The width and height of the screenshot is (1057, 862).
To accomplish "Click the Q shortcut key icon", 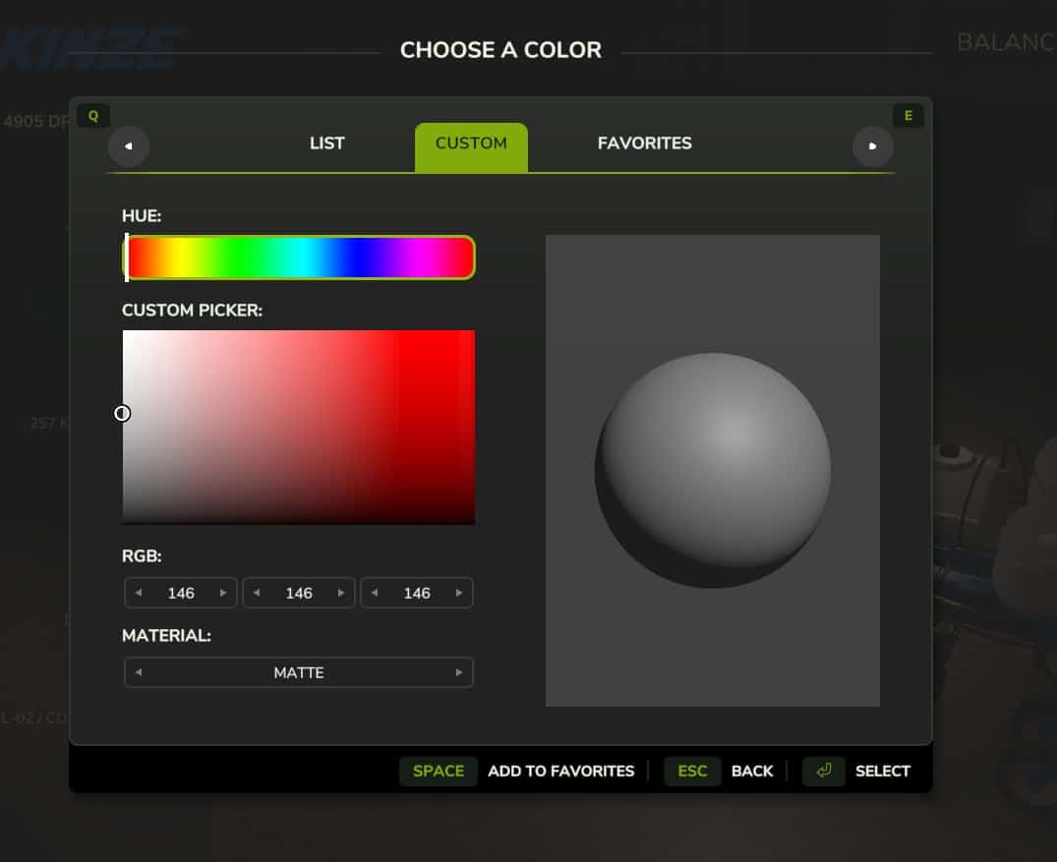I will [93, 116].
